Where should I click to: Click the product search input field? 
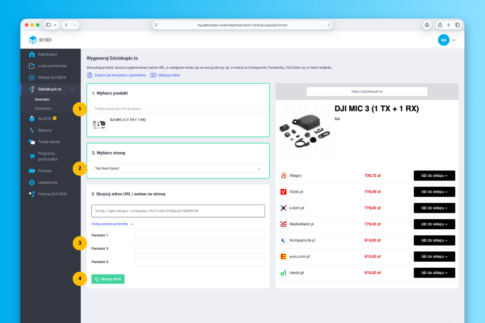[178, 109]
